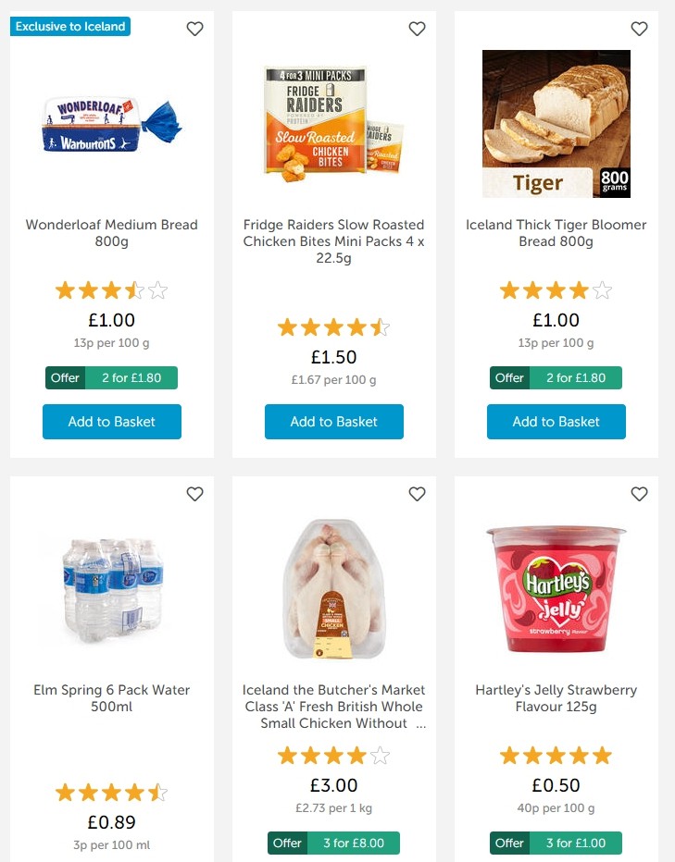Toggle favourite on Iceland Tiger Bloomer Bread

639,29
